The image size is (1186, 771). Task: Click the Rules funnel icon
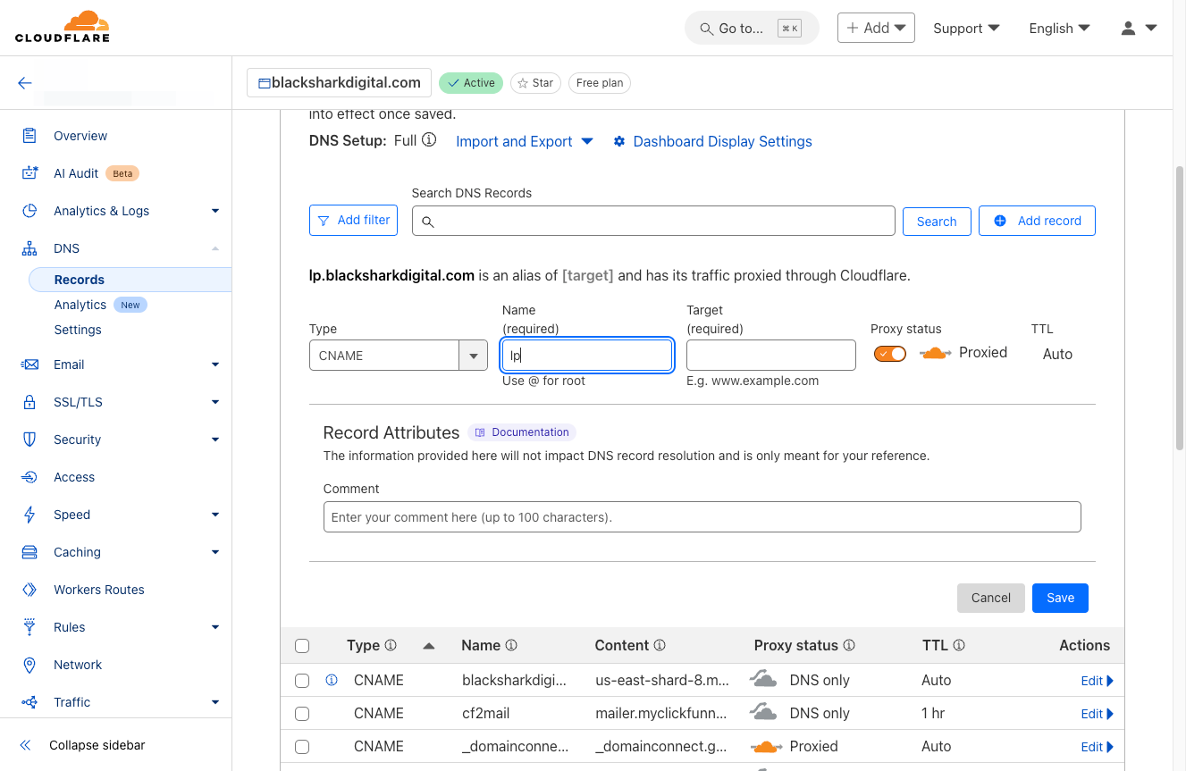click(29, 627)
